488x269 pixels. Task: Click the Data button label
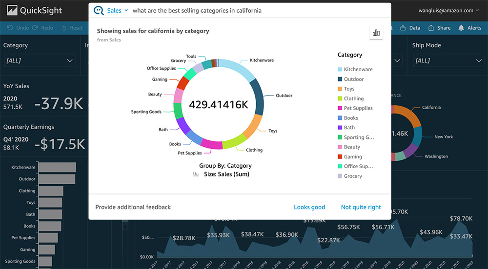point(414,28)
